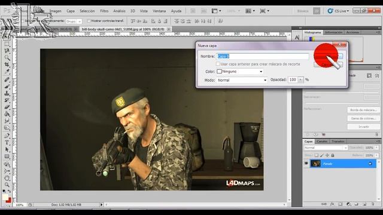Click the Nombre field containing Capa 0
The image size is (383, 215).
(x=263, y=56)
